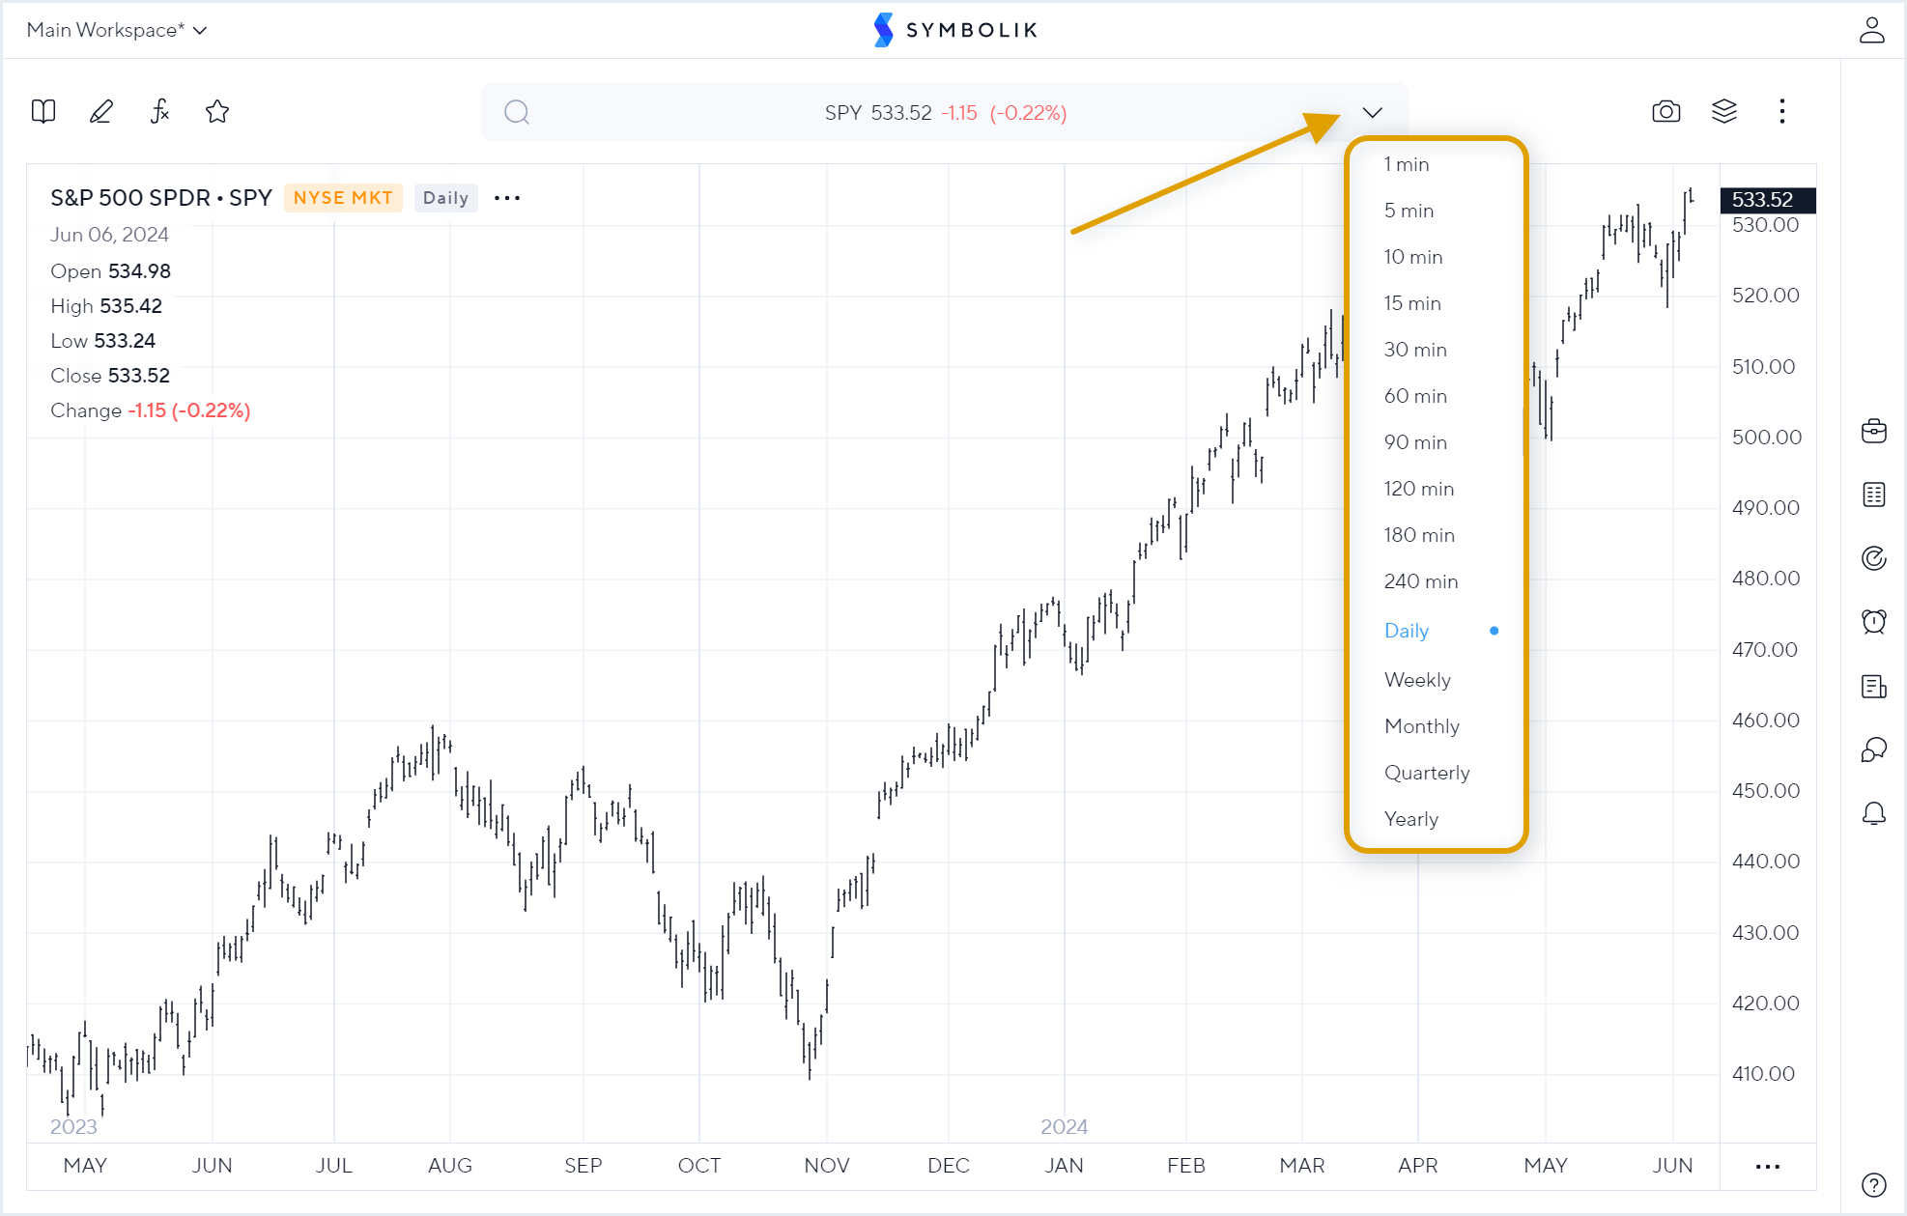Open the briefcase portfolio icon
This screenshot has width=1907, height=1216.
point(1874,431)
